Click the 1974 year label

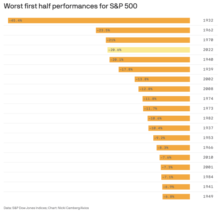click(x=208, y=99)
